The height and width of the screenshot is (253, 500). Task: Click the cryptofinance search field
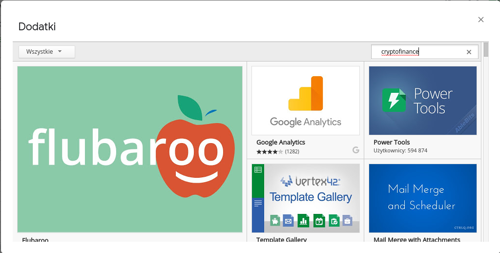[x=424, y=52]
